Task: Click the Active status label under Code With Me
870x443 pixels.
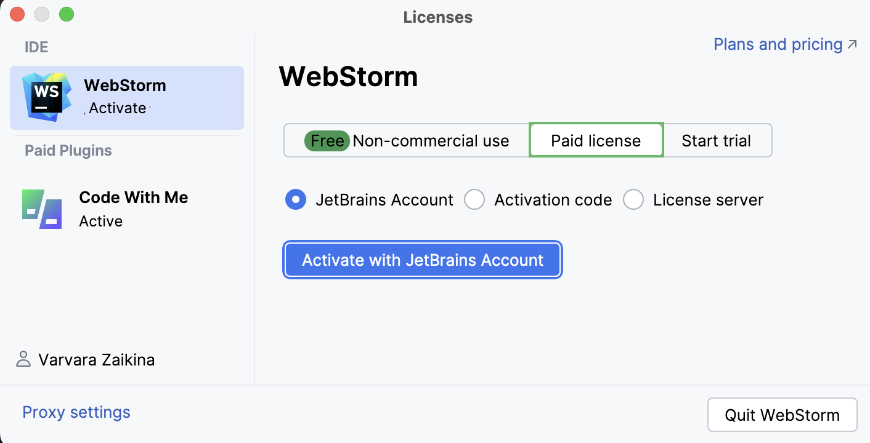Action: (x=101, y=221)
